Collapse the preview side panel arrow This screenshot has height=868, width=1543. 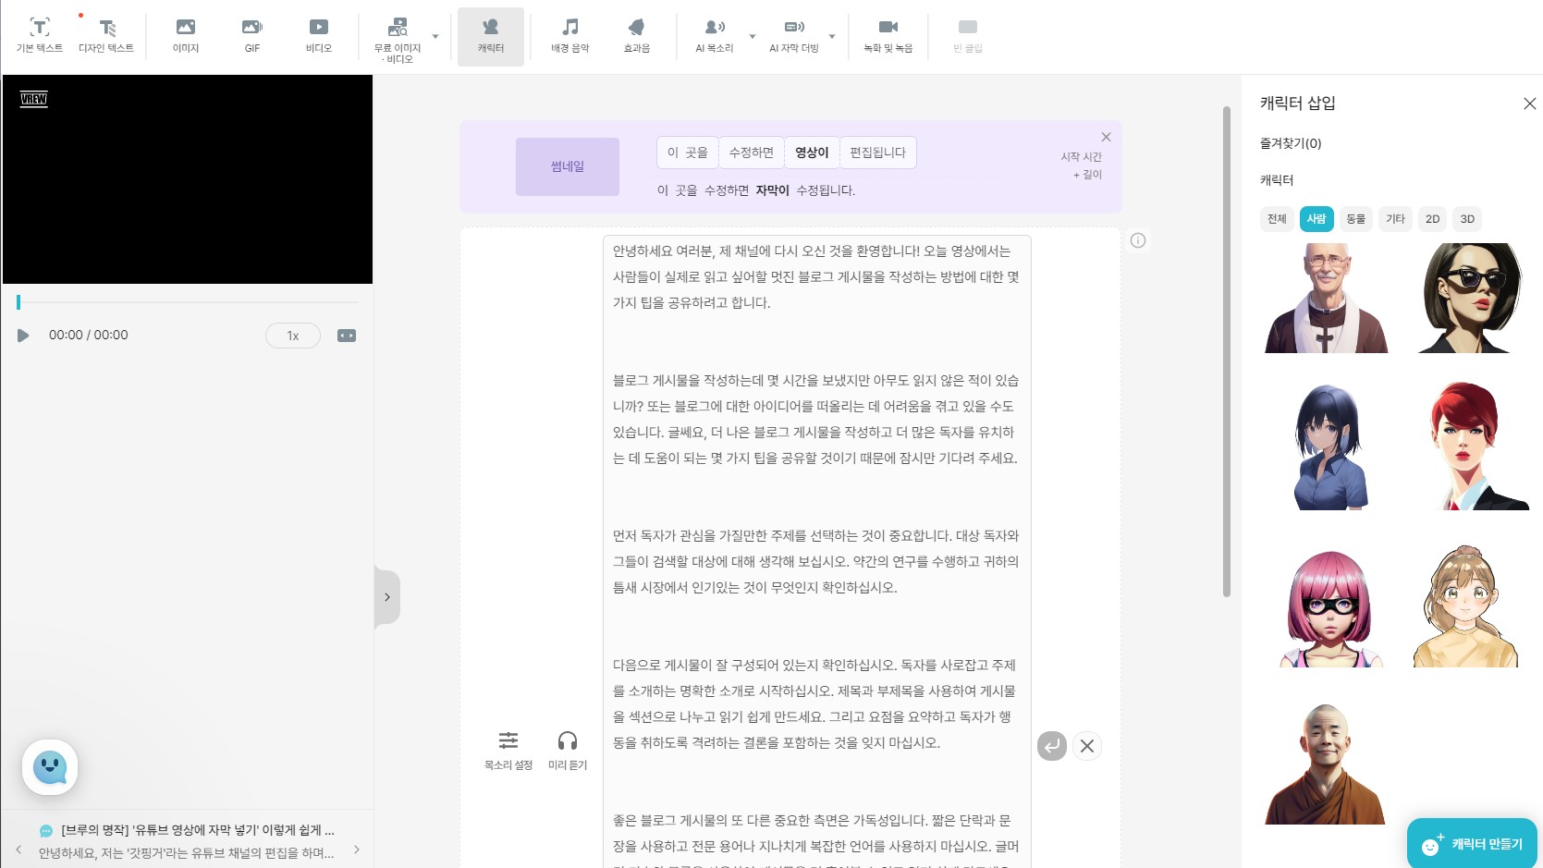[x=387, y=597]
